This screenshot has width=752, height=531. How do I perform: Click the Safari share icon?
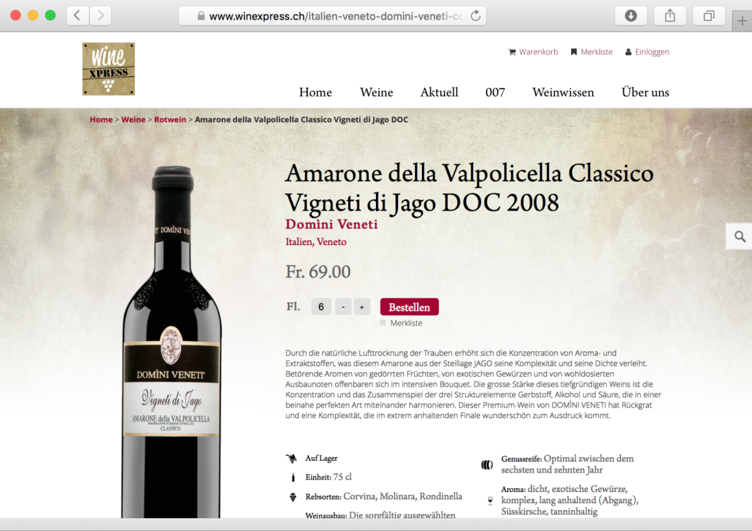(670, 16)
